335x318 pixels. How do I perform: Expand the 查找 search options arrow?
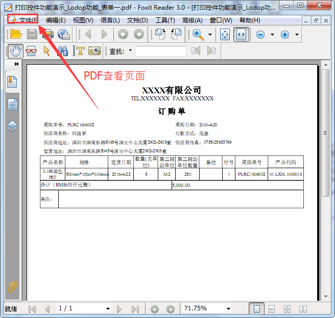click(130, 50)
